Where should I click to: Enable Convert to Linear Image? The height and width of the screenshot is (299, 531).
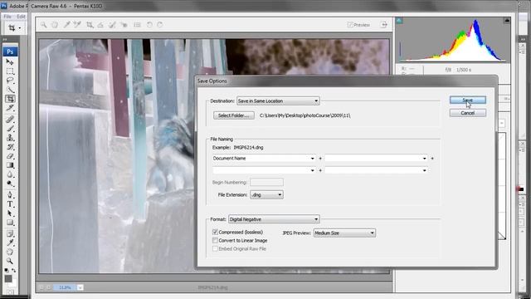[x=215, y=240]
